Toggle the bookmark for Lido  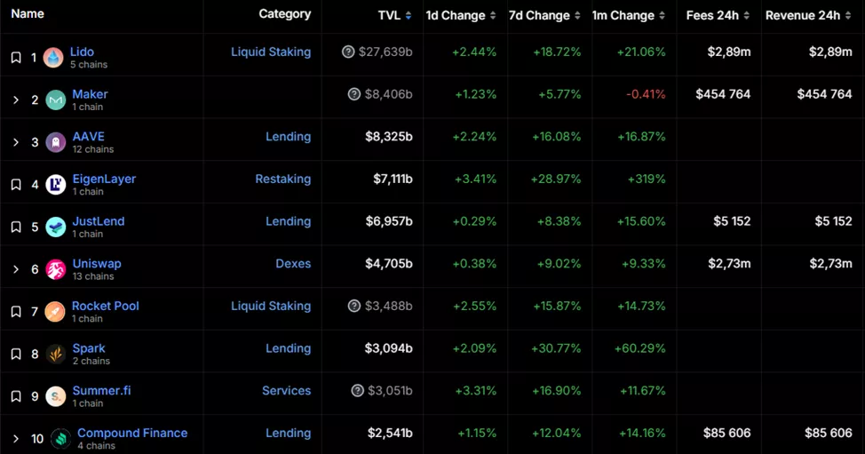pyautogui.click(x=16, y=58)
